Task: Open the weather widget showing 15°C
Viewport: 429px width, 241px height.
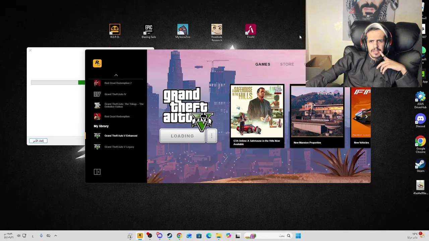Action: pos(416,235)
